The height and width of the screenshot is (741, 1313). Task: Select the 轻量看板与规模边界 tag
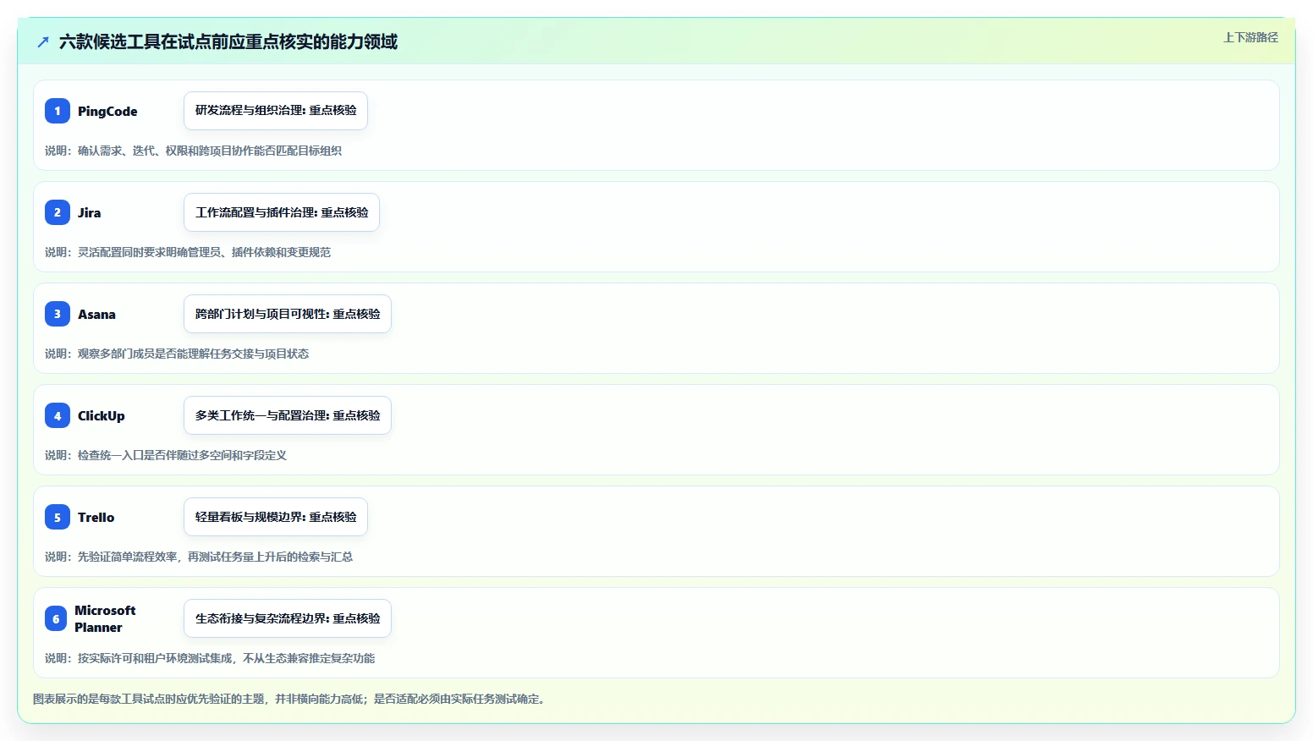click(276, 517)
